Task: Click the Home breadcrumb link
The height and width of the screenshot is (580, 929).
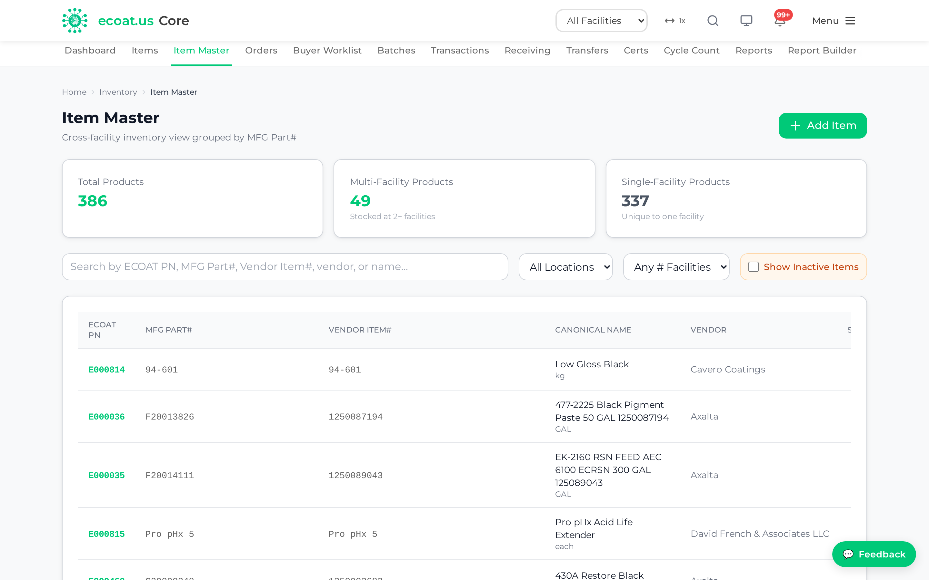Action: coord(74,92)
